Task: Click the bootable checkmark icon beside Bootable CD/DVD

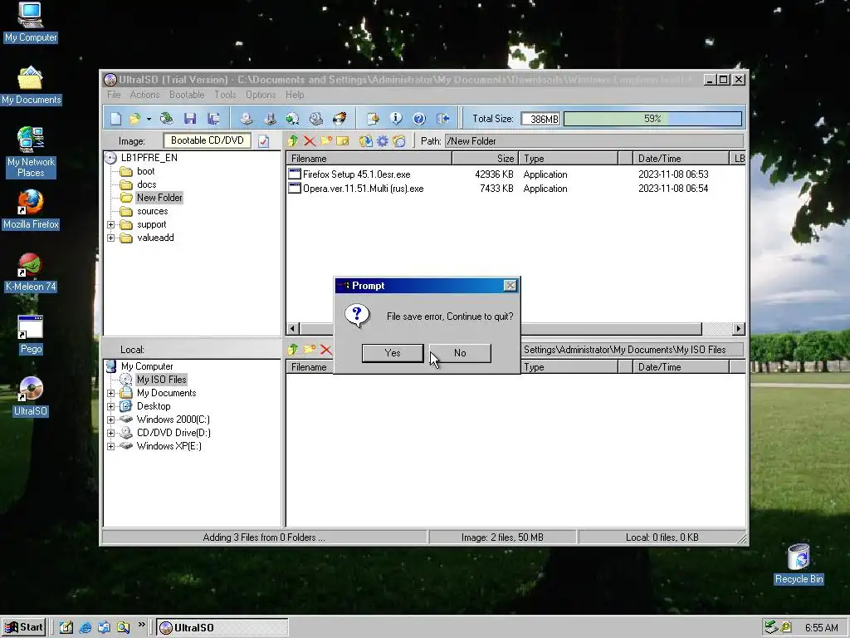Action: pos(263,141)
